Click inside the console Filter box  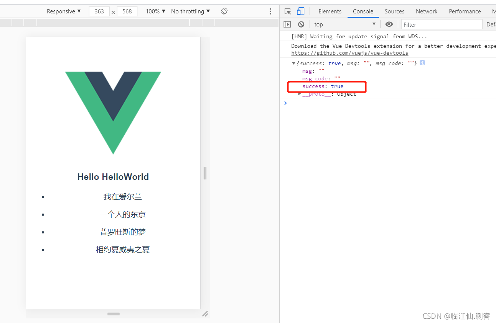441,24
